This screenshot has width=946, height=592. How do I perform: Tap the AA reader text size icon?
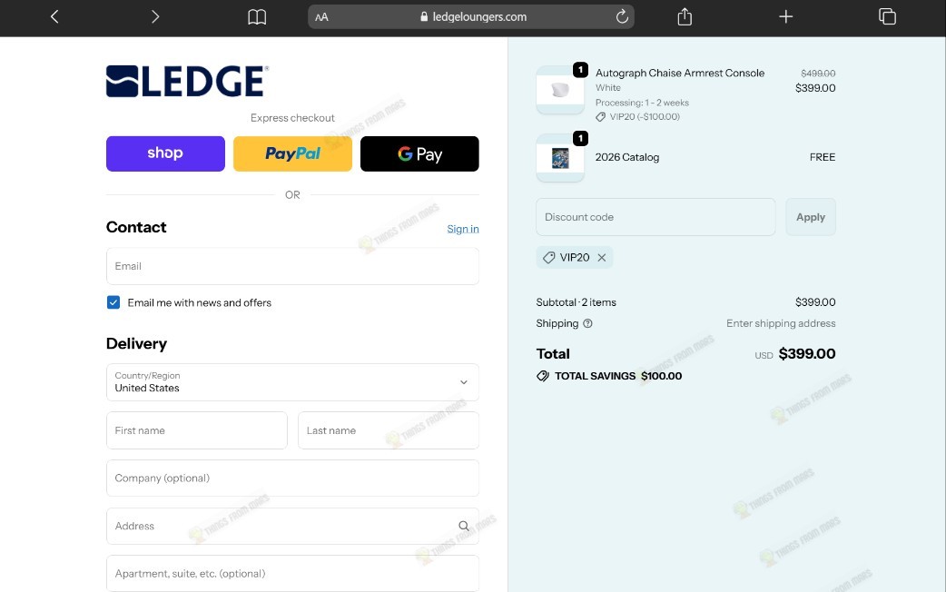click(x=321, y=17)
